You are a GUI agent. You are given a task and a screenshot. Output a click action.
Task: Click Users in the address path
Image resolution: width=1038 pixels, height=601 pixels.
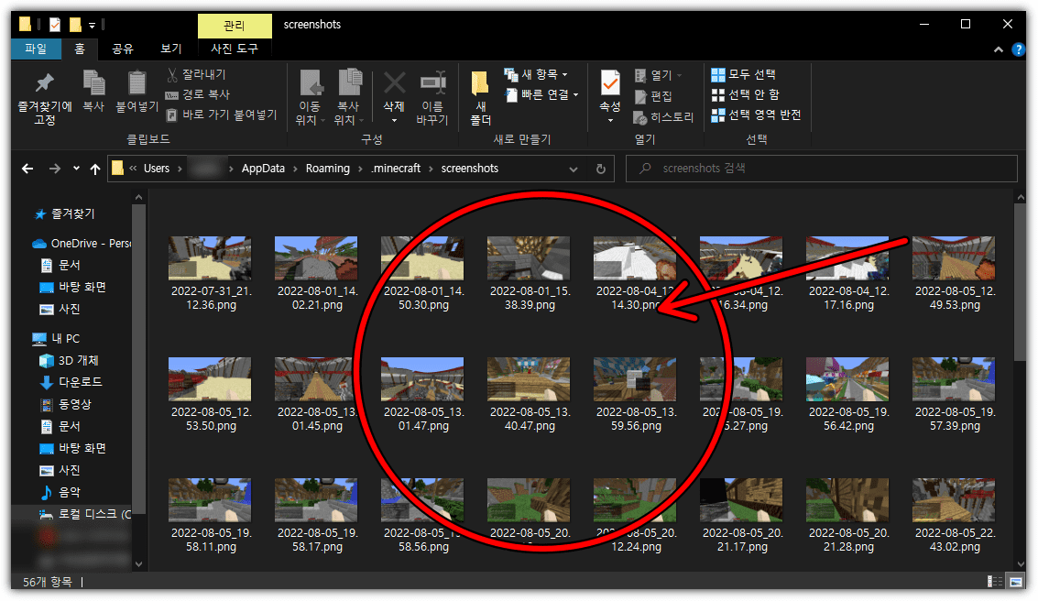(x=157, y=169)
